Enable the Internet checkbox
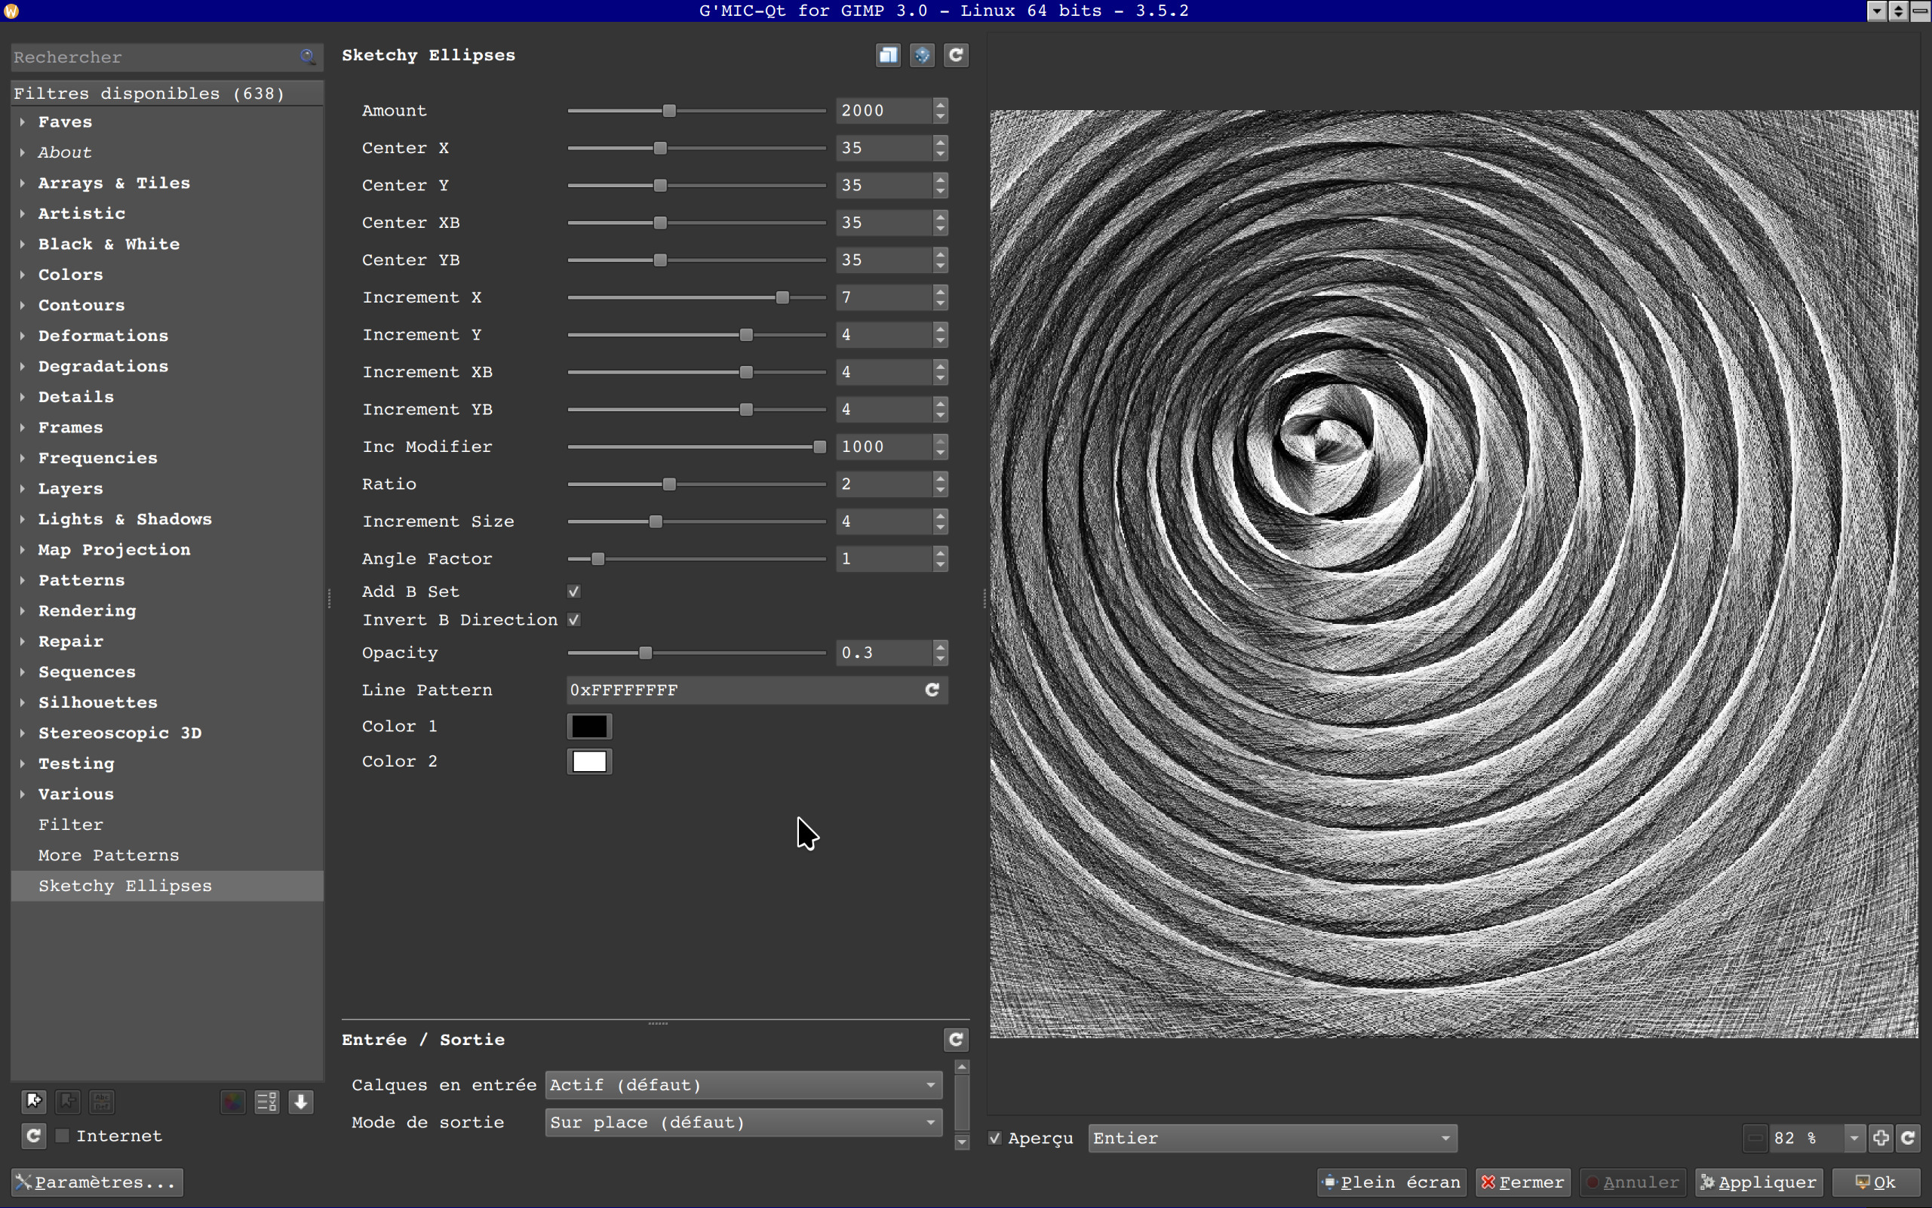 click(x=63, y=1136)
